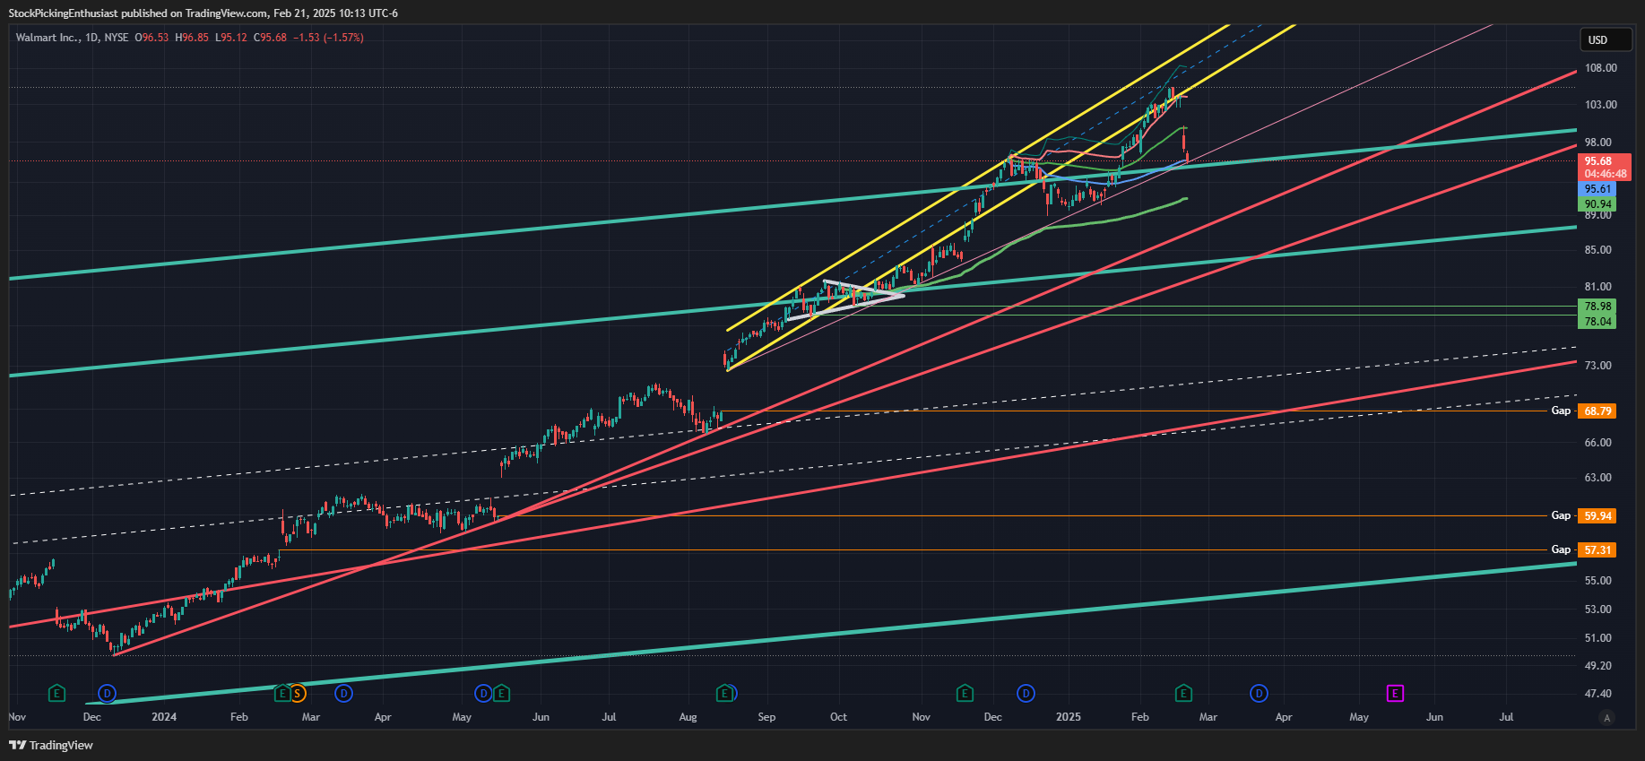Click the 2024 year label on time axis
This screenshot has width=1645, height=761.
click(164, 717)
